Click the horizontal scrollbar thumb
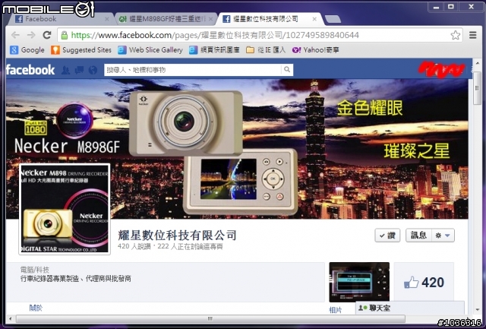486x329 pixels. [210, 318]
